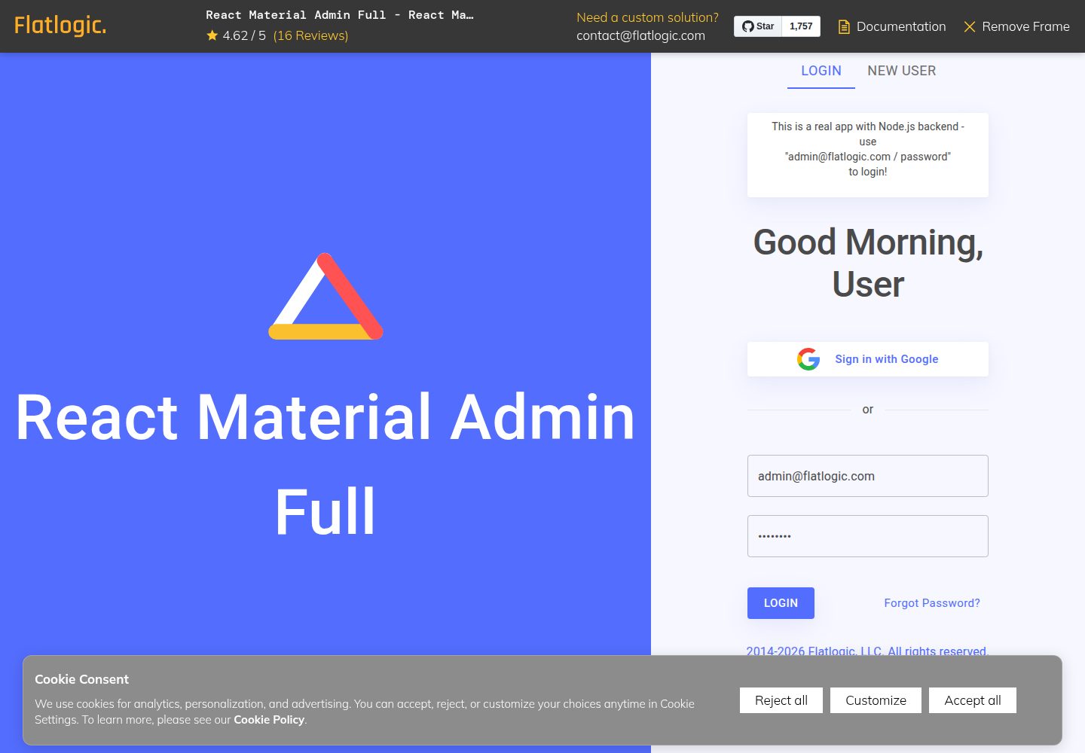Click Customize cookies button

click(x=876, y=700)
